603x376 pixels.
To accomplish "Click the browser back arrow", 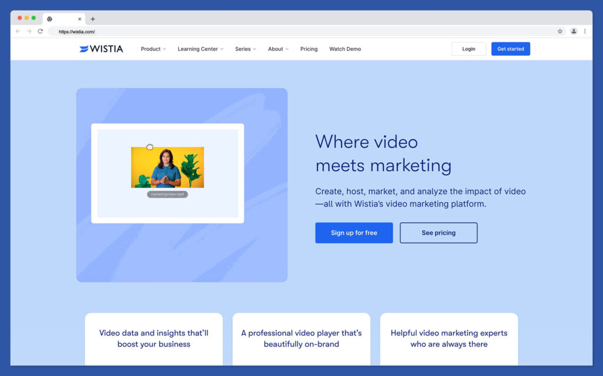I will click(18, 31).
